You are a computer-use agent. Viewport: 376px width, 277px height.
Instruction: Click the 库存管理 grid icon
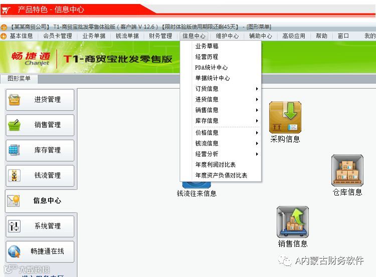click(x=15, y=150)
